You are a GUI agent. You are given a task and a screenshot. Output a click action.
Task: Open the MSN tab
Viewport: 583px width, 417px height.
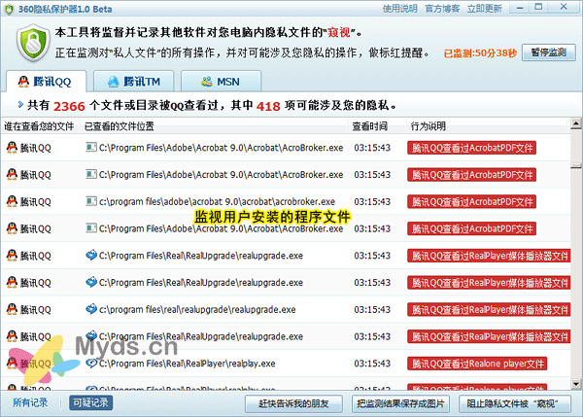point(221,82)
